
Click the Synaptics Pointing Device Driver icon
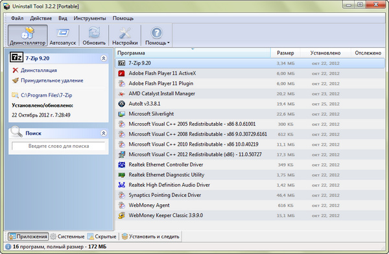(122, 195)
